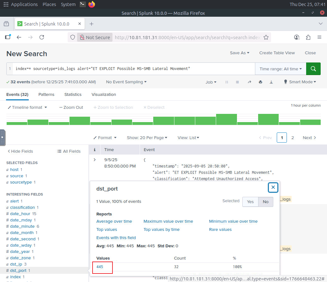Open Rare values report
Image resolution: width=327 pixels, height=282 pixels.
[x=220, y=230]
